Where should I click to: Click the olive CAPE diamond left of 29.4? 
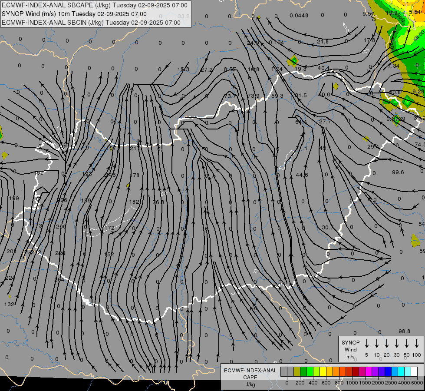click(366, 139)
